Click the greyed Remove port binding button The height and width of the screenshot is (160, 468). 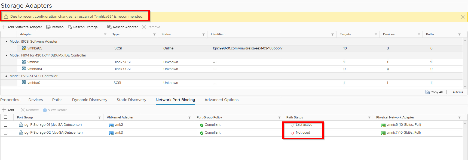click(x=30, y=110)
